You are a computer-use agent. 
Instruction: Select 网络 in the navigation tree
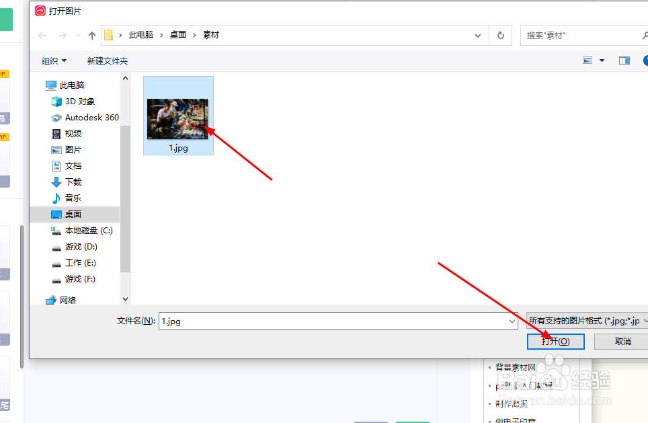(60, 300)
